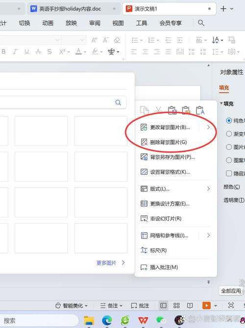The image size is (245, 328).
Task: Open the 动画 animation ribbon tab
Action: [x=48, y=23]
